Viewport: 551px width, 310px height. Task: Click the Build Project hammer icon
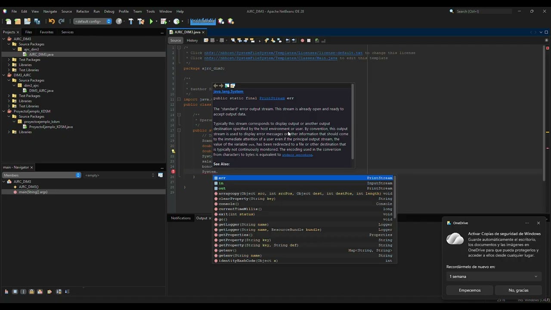[131, 21]
